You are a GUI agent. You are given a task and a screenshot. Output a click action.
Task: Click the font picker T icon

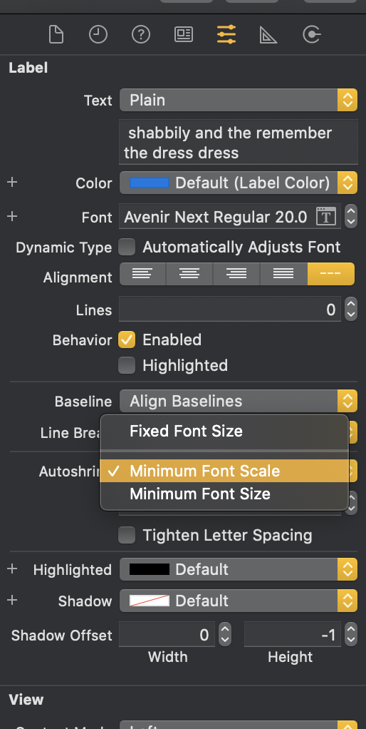[x=325, y=217]
